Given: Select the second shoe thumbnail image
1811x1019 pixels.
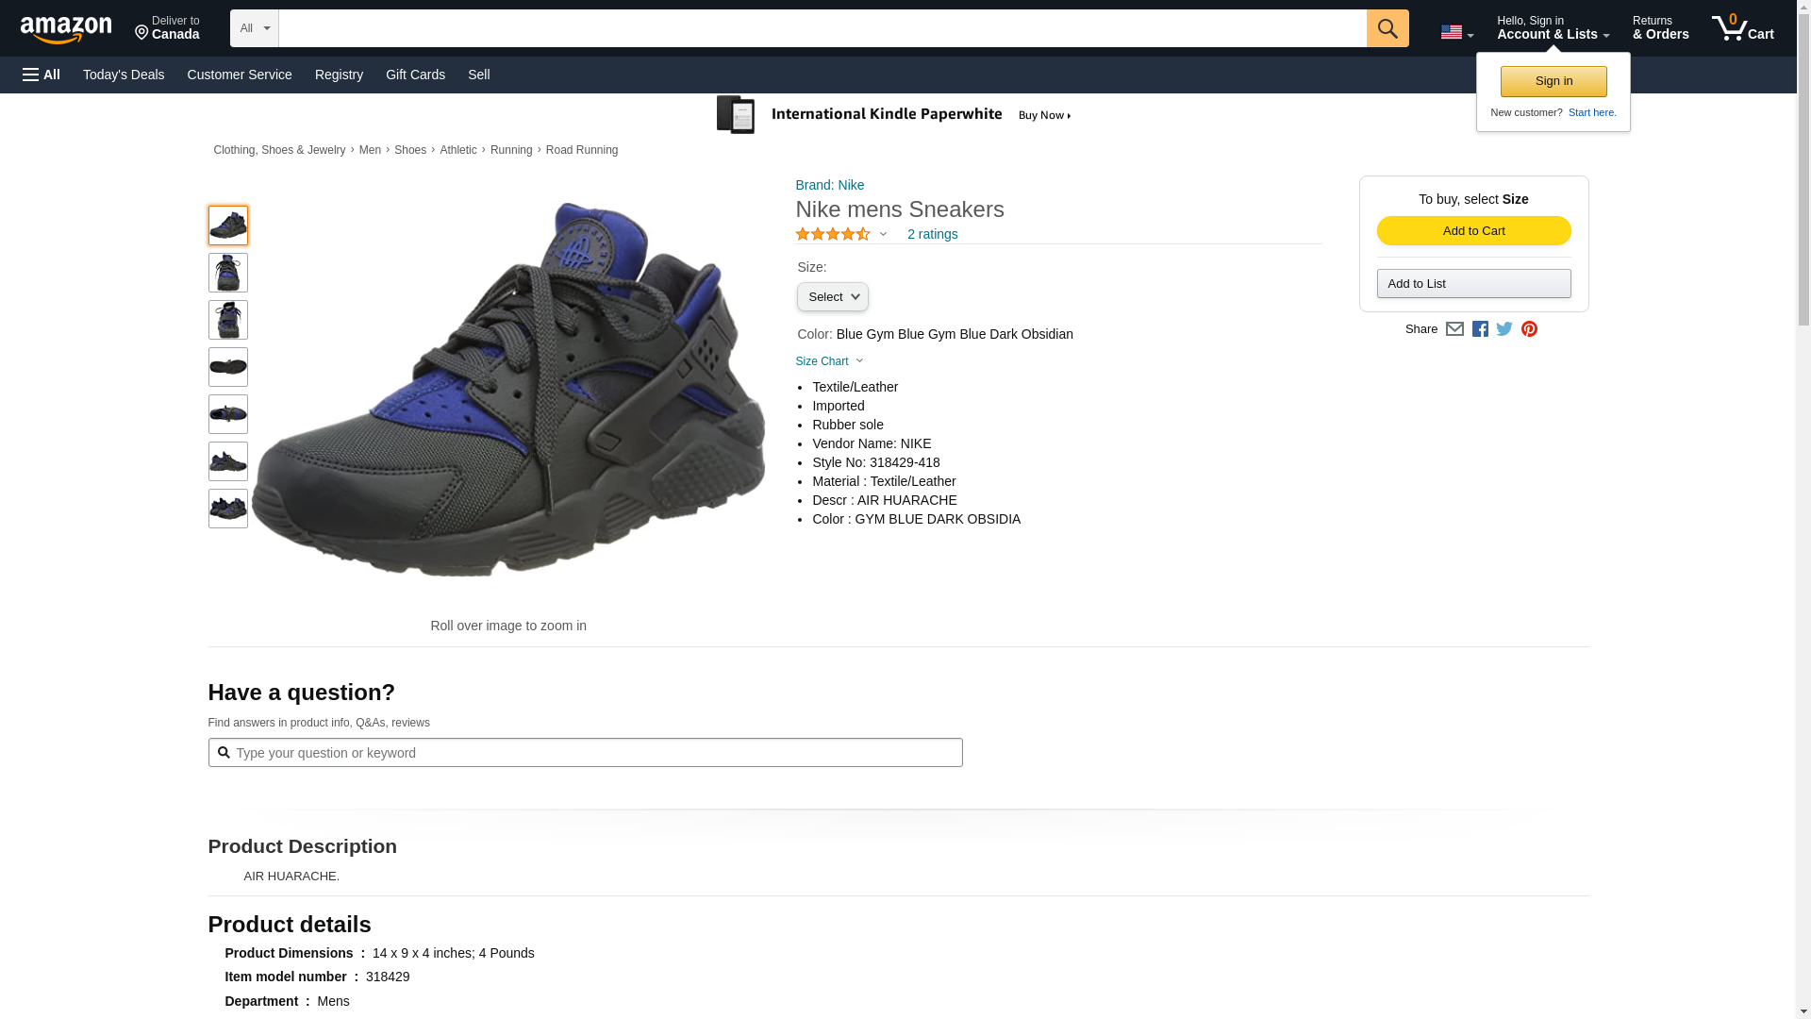Looking at the screenshot, I should click(x=228, y=273).
